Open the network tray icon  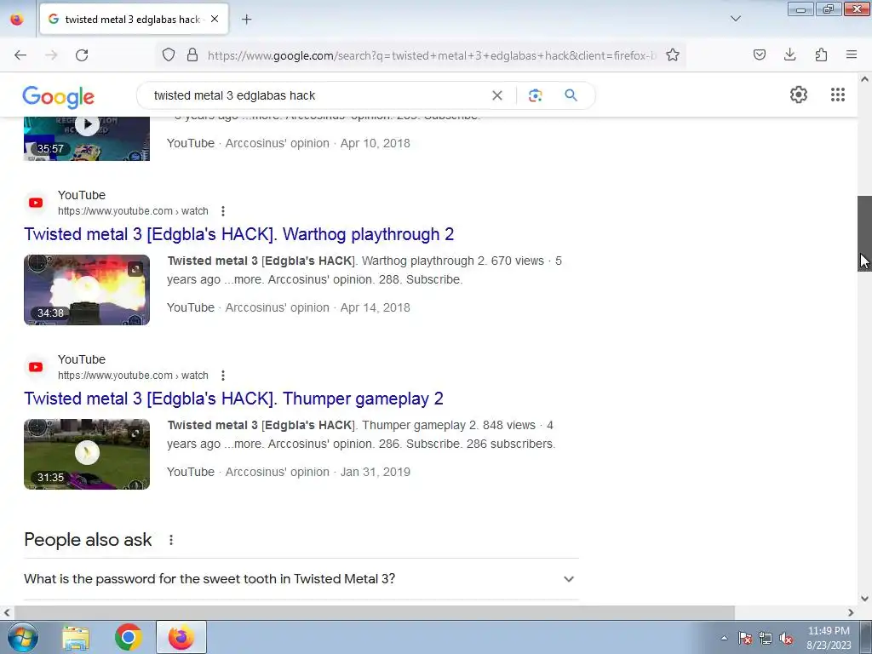[x=766, y=638]
